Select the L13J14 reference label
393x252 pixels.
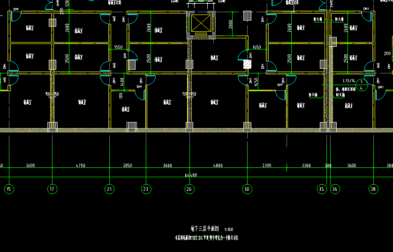pyautogui.click(x=349, y=81)
